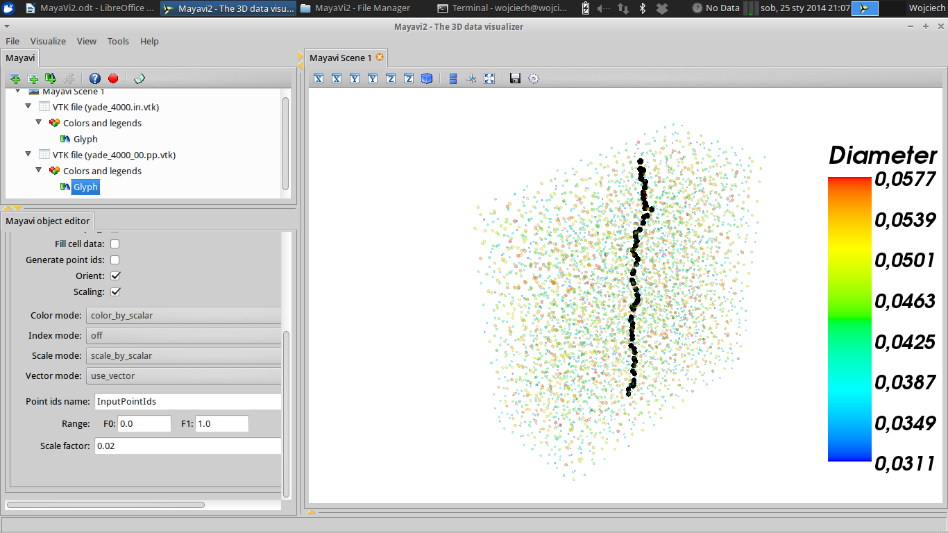Enable the Orient checkbox
The image size is (948, 533).
[115, 276]
